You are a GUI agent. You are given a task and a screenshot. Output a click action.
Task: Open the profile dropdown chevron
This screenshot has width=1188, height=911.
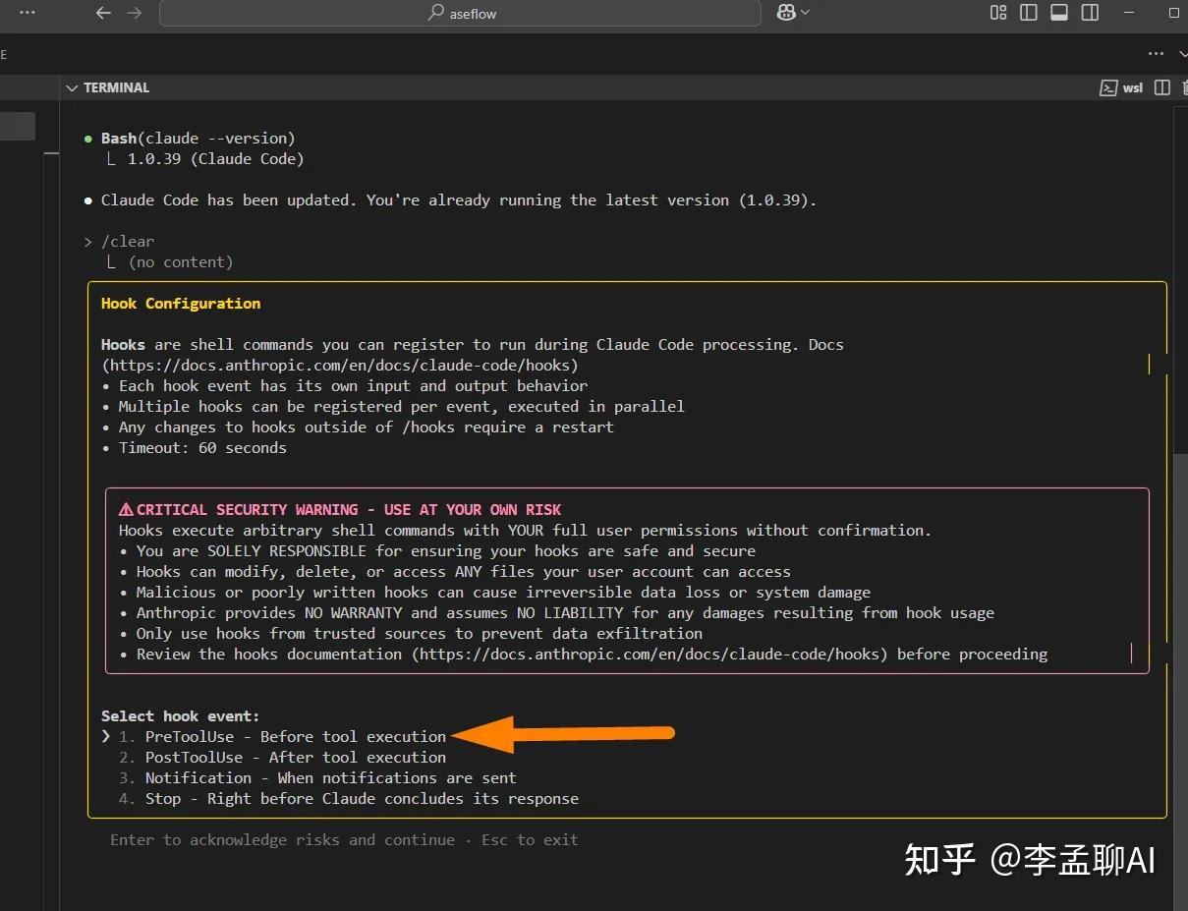pos(804,13)
